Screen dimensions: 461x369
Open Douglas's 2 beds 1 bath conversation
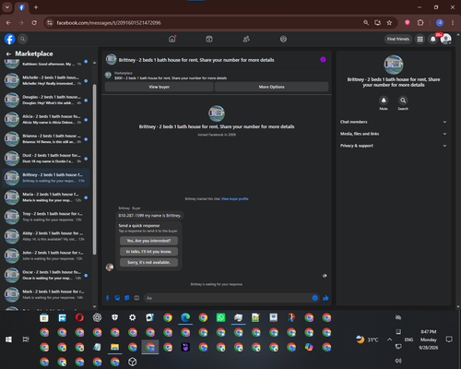tap(46, 100)
